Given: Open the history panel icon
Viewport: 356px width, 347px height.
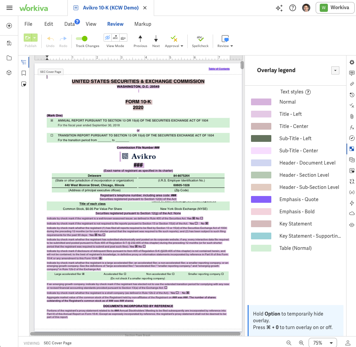Looking at the screenshot, I should (352, 95).
